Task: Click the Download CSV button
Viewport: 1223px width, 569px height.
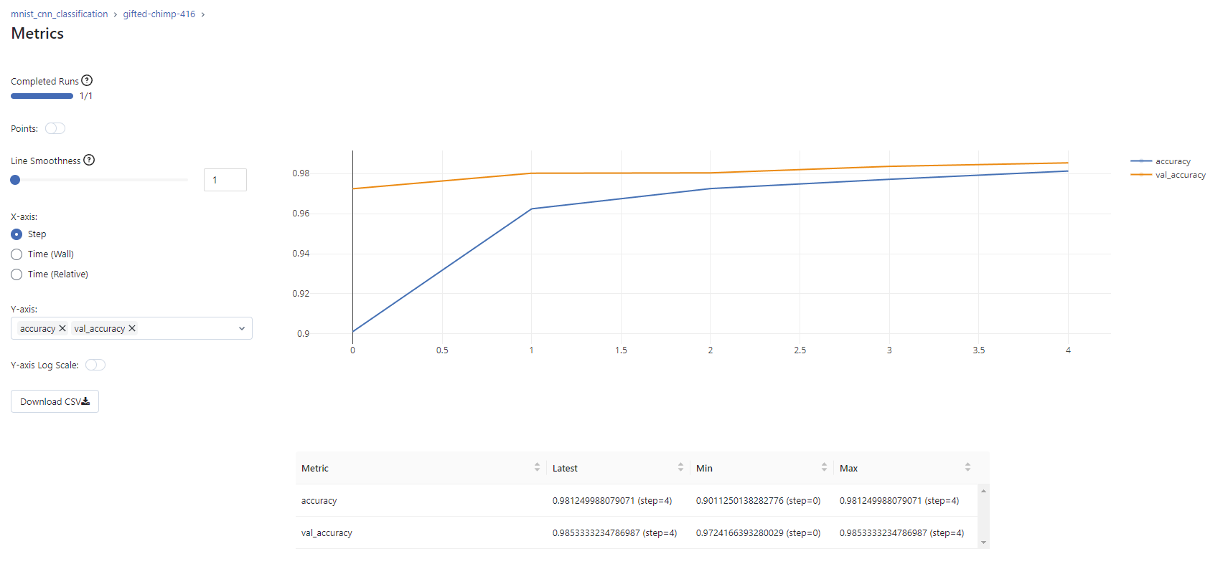Action: 55,402
